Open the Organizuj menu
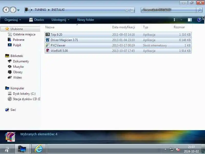This screenshot has height=154, width=205. pos(13,20)
